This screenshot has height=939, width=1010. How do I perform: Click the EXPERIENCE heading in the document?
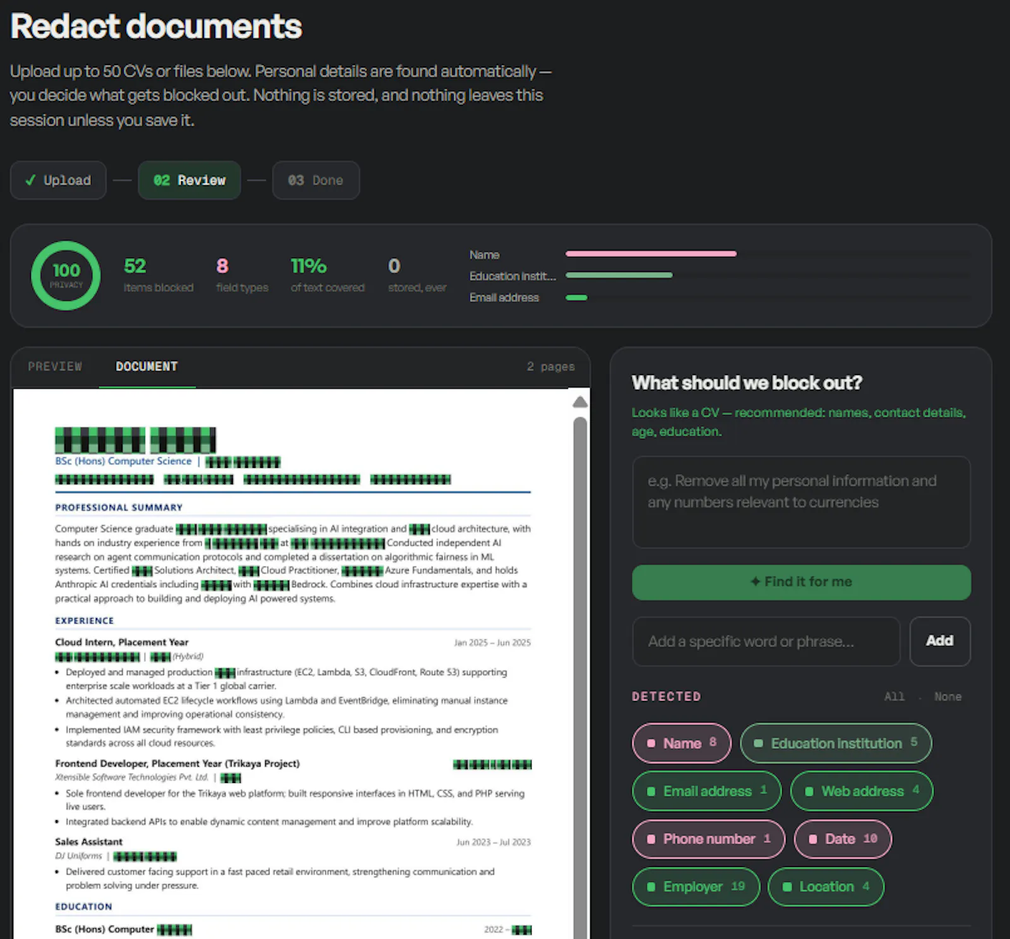(85, 621)
